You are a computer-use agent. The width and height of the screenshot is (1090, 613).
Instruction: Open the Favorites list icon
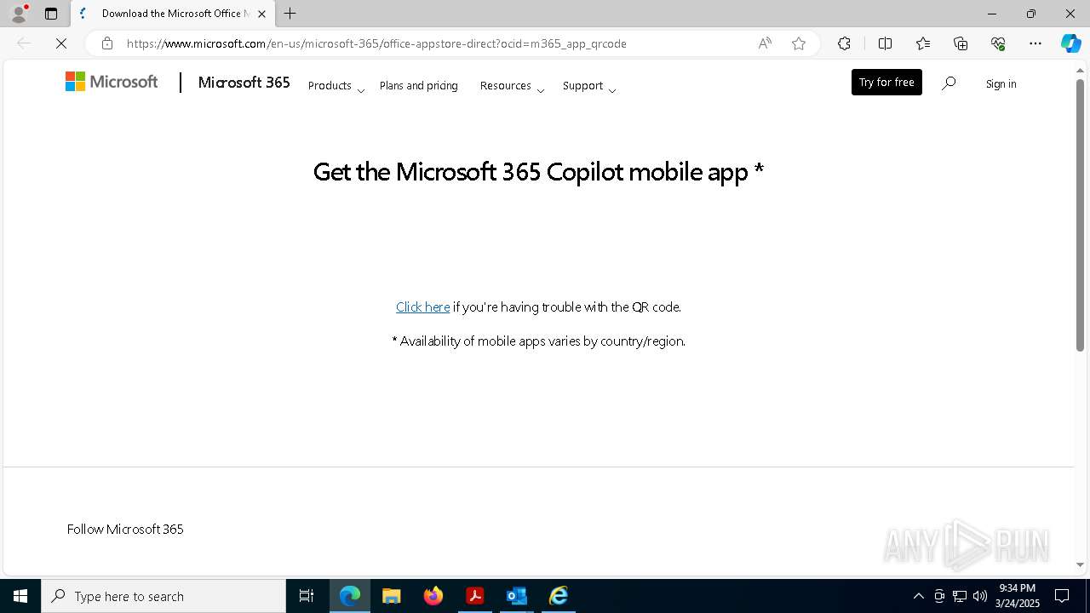(x=923, y=43)
